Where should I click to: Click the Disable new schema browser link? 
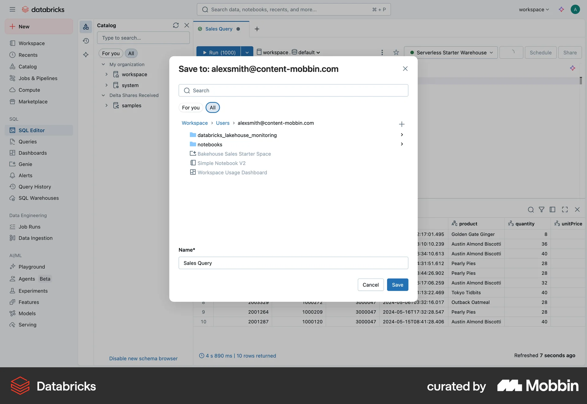pos(143,358)
